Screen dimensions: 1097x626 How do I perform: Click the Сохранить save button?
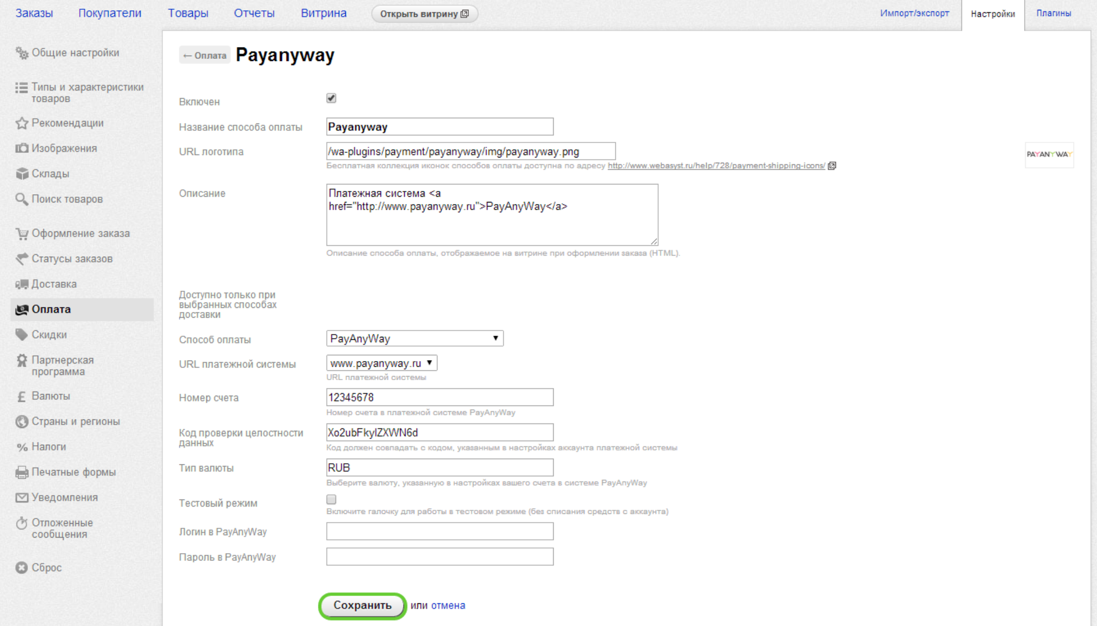[x=362, y=605]
